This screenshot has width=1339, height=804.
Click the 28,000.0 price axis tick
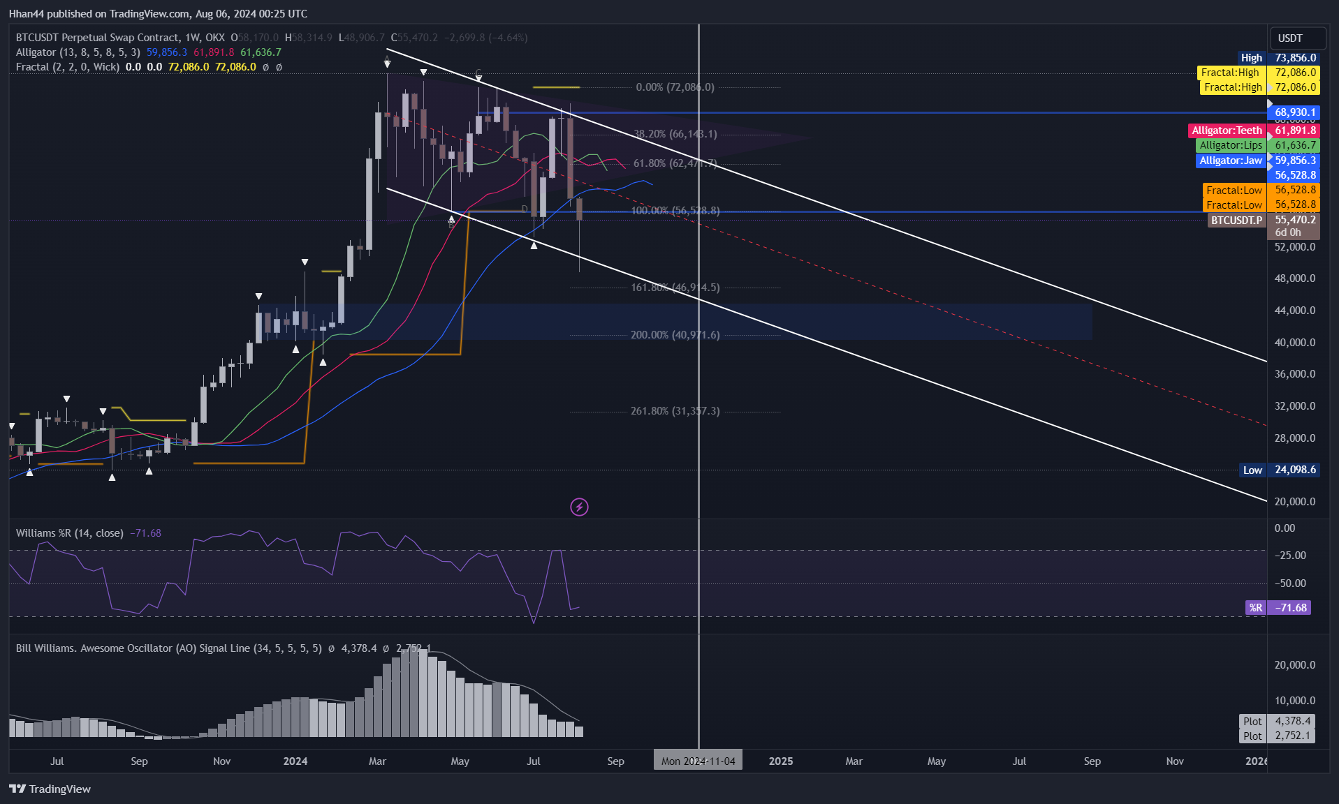[x=1294, y=438]
